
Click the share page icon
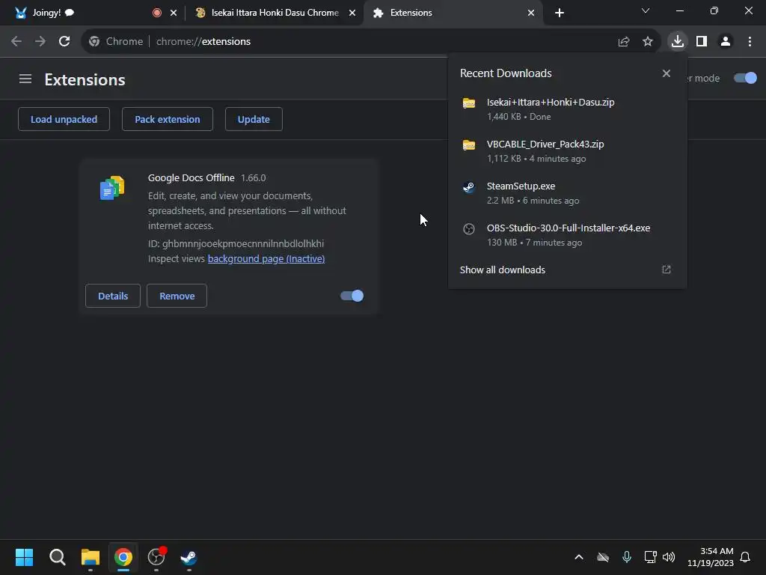(x=624, y=42)
